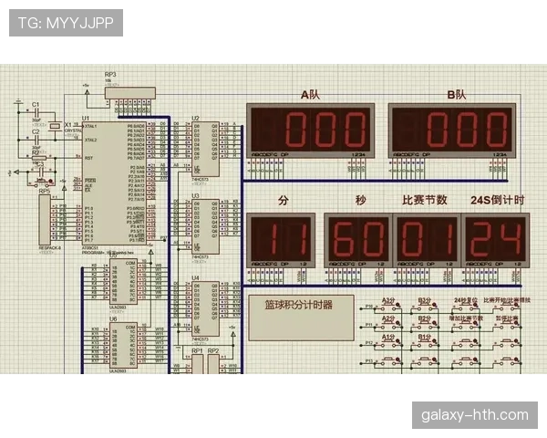Select the RP3 resistor pack
The image size is (547, 438).
(130, 93)
